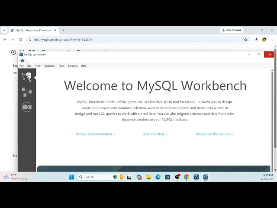Open the Help menu in Workbench

pos(84,66)
